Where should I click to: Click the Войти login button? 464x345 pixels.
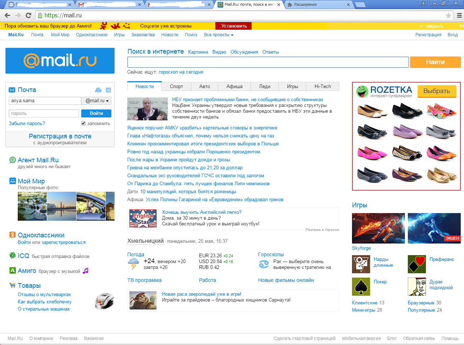pos(96,113)
